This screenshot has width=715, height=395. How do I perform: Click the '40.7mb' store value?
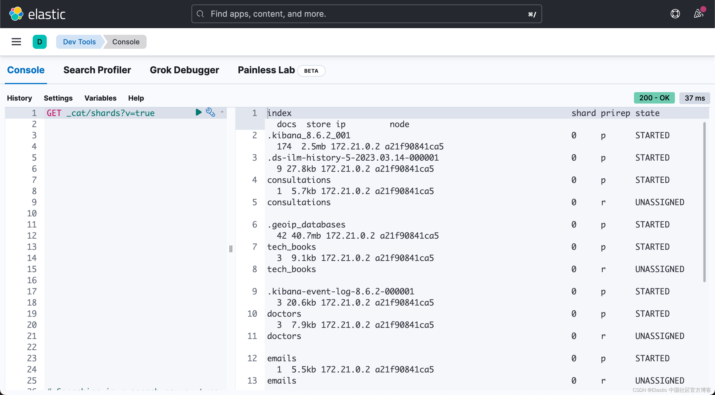click(306, 235)
